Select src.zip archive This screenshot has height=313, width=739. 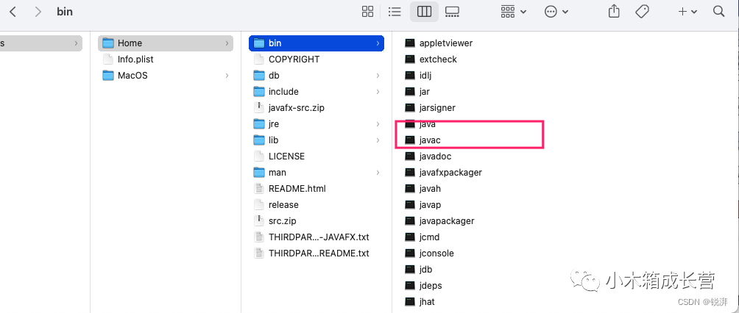coord(317,220)
